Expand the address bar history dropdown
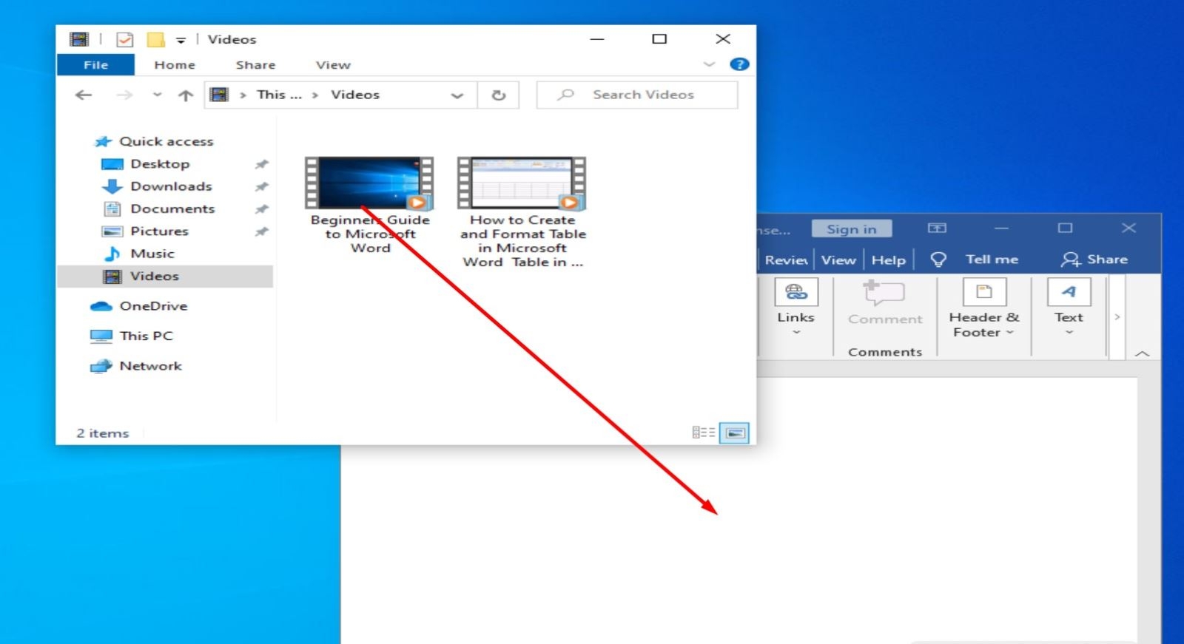Image resolution: width=1184 pixels, height=644 pixels. pos(457,95)
